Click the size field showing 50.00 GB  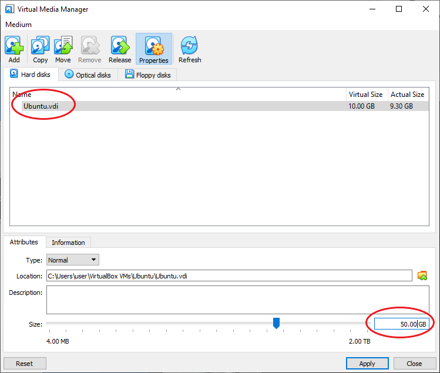coord(401,324)
